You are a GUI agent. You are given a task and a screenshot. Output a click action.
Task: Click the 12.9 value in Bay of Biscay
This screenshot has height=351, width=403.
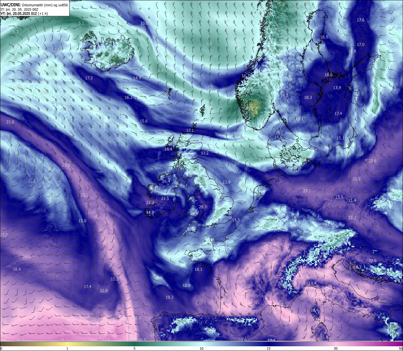(186, 286)
